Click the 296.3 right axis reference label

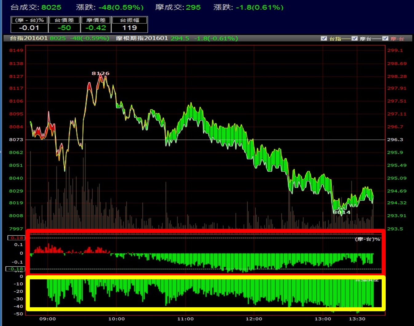(x=395, y=139)
